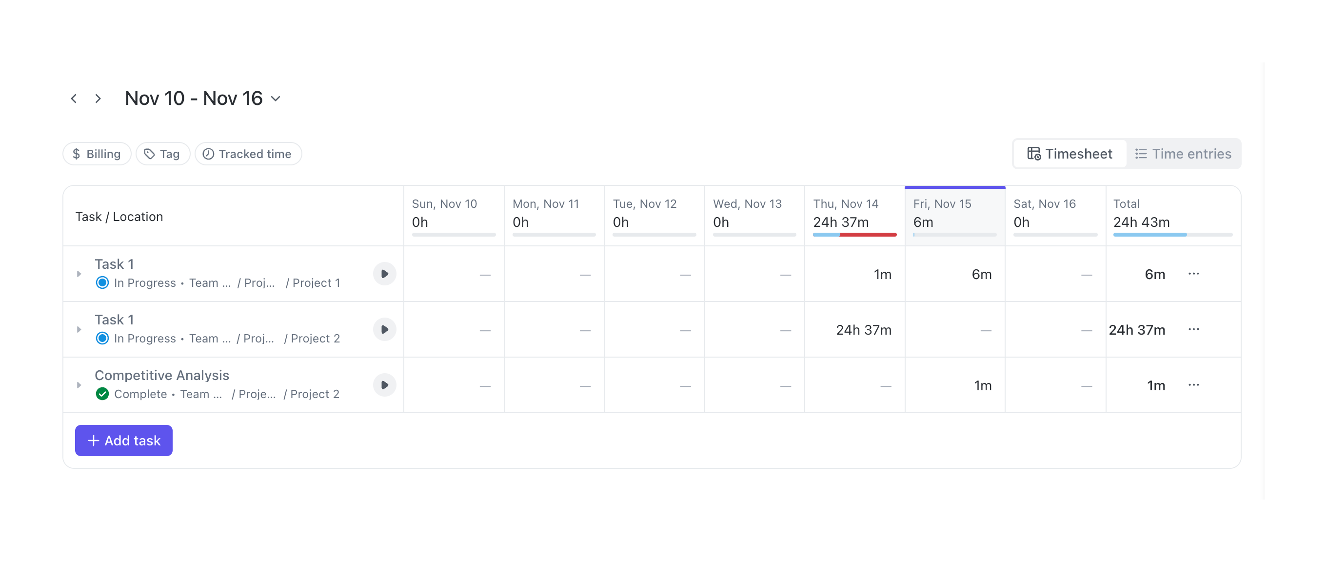Click In Progress status icon of Project 1 task
Image resolution: width=1327 pixels, height=562 pixels.
[x=102, y=283]
